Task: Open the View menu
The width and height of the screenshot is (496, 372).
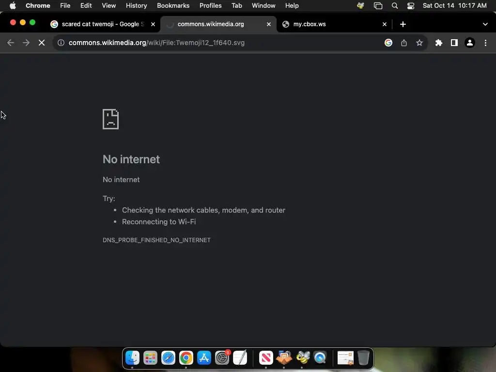Action: (x=108, y=6)
